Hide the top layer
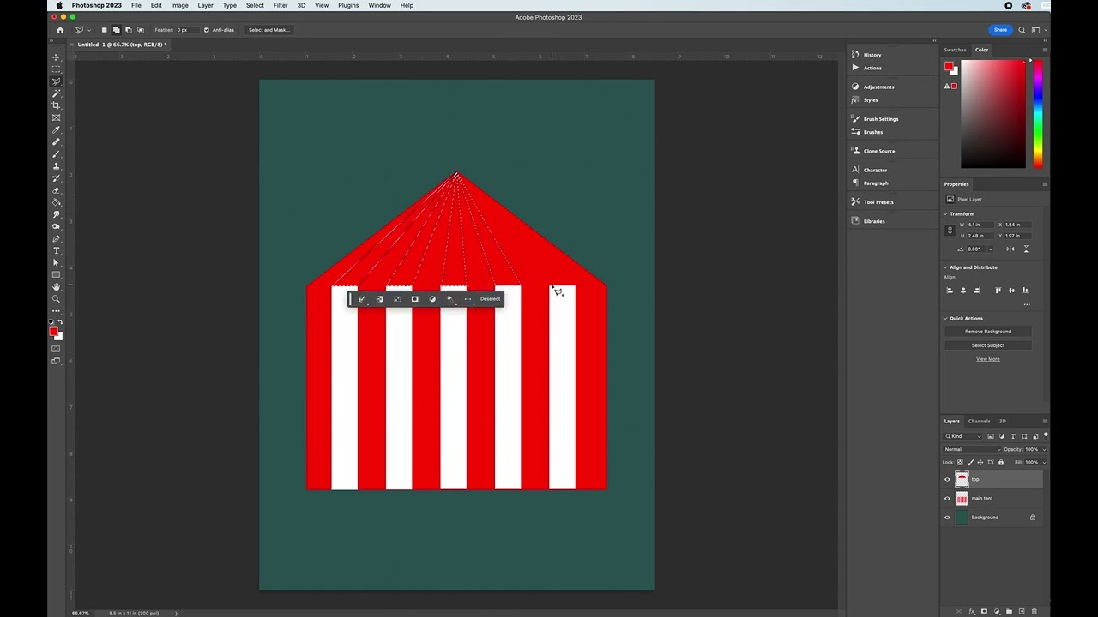1098x617 pixels. [x=948, y=480]
